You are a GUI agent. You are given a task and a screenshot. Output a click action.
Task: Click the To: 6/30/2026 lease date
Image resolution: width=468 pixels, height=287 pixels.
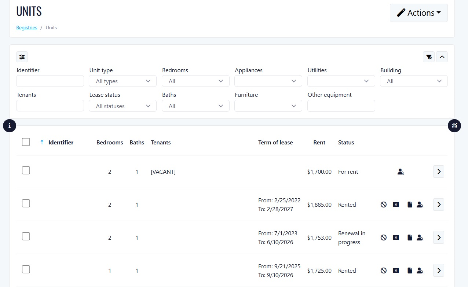pos(276,242)
